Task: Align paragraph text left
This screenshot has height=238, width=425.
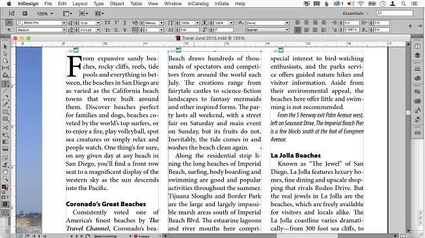Action: pyautogui.click(x=298, y=23)
